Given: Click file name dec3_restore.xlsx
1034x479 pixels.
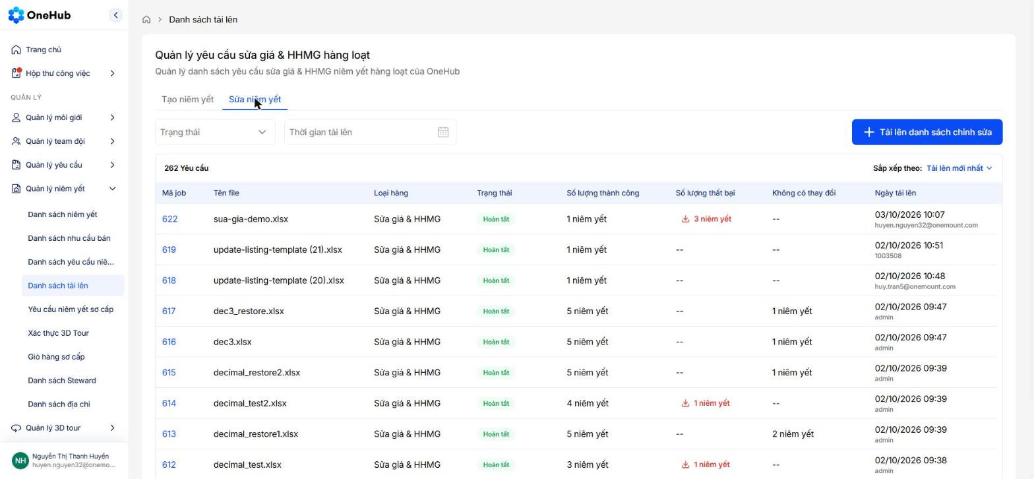Looking at the screenshot, I should point(249,311).
